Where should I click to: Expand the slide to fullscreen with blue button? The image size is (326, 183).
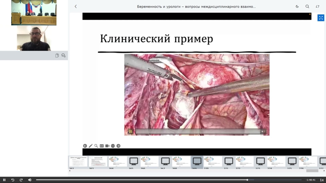pos(321,18)
